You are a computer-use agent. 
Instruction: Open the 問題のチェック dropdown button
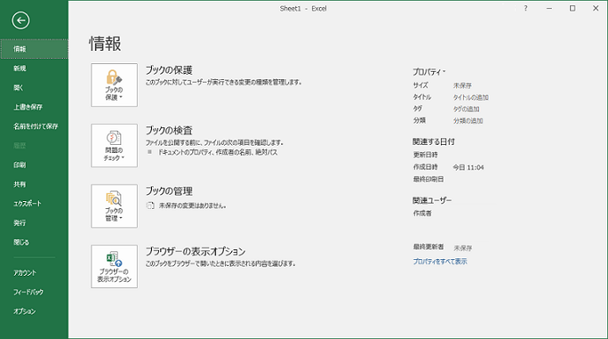coord(114,146)
